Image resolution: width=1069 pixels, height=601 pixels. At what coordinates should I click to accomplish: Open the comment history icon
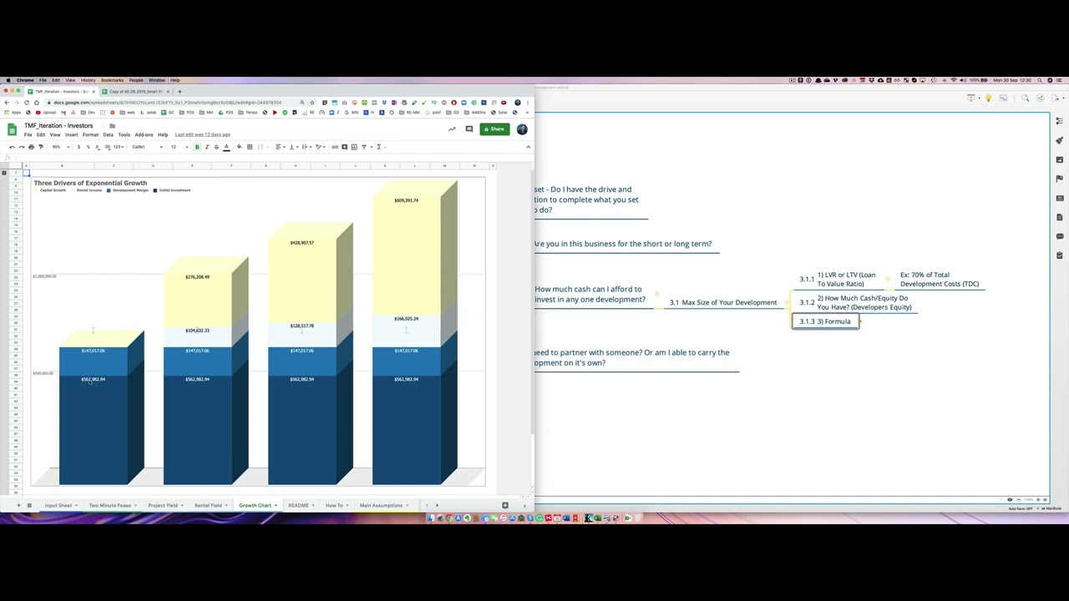click(469, 129)
